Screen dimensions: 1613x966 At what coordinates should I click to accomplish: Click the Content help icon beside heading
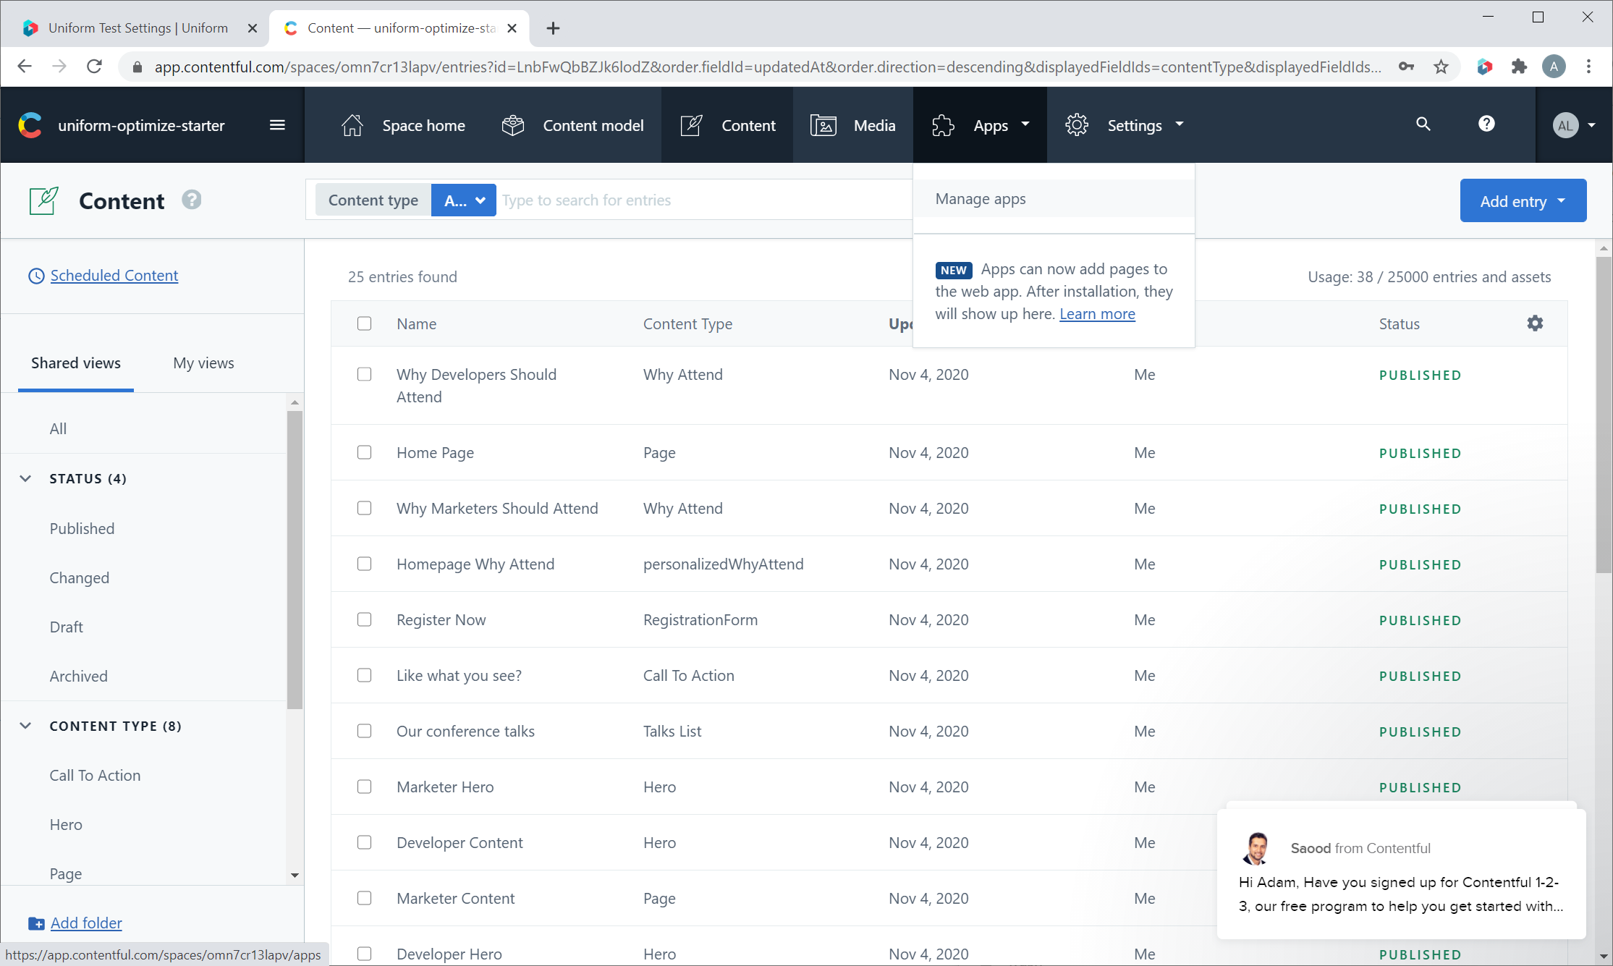click(x=191, y=200)
